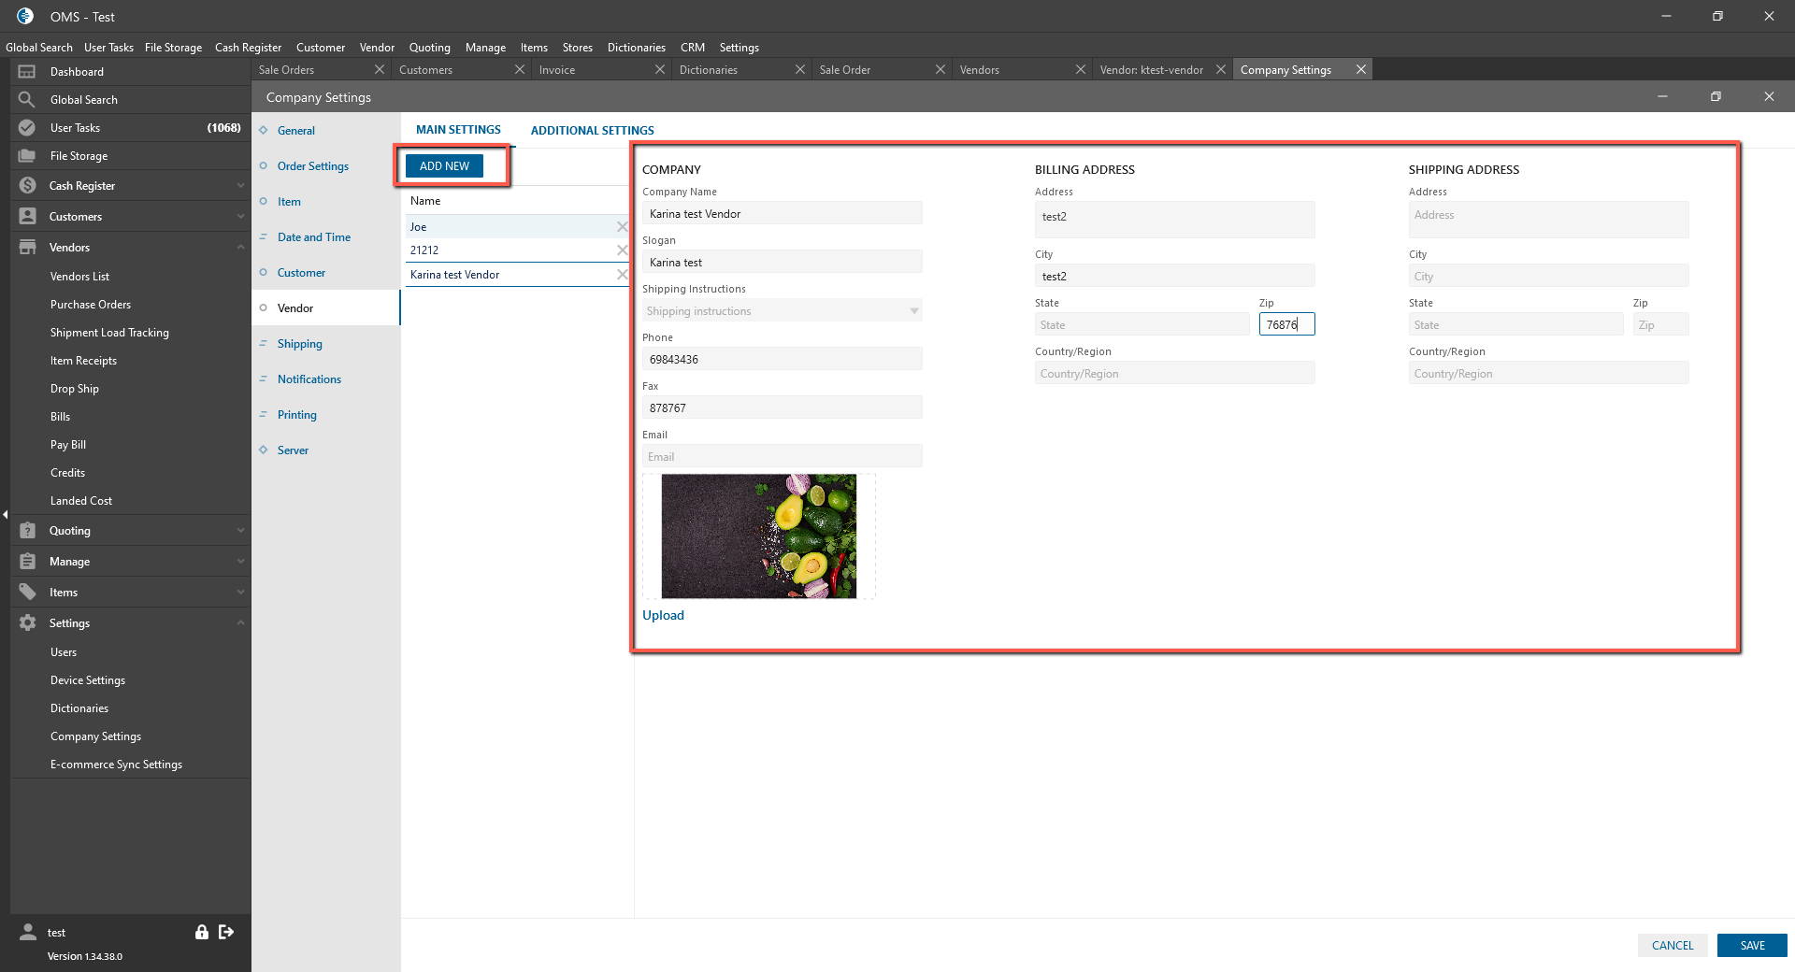Screen dimensions: 1795x972
Task: Click the logout icon in bottom bar
Action: point(226,932)
